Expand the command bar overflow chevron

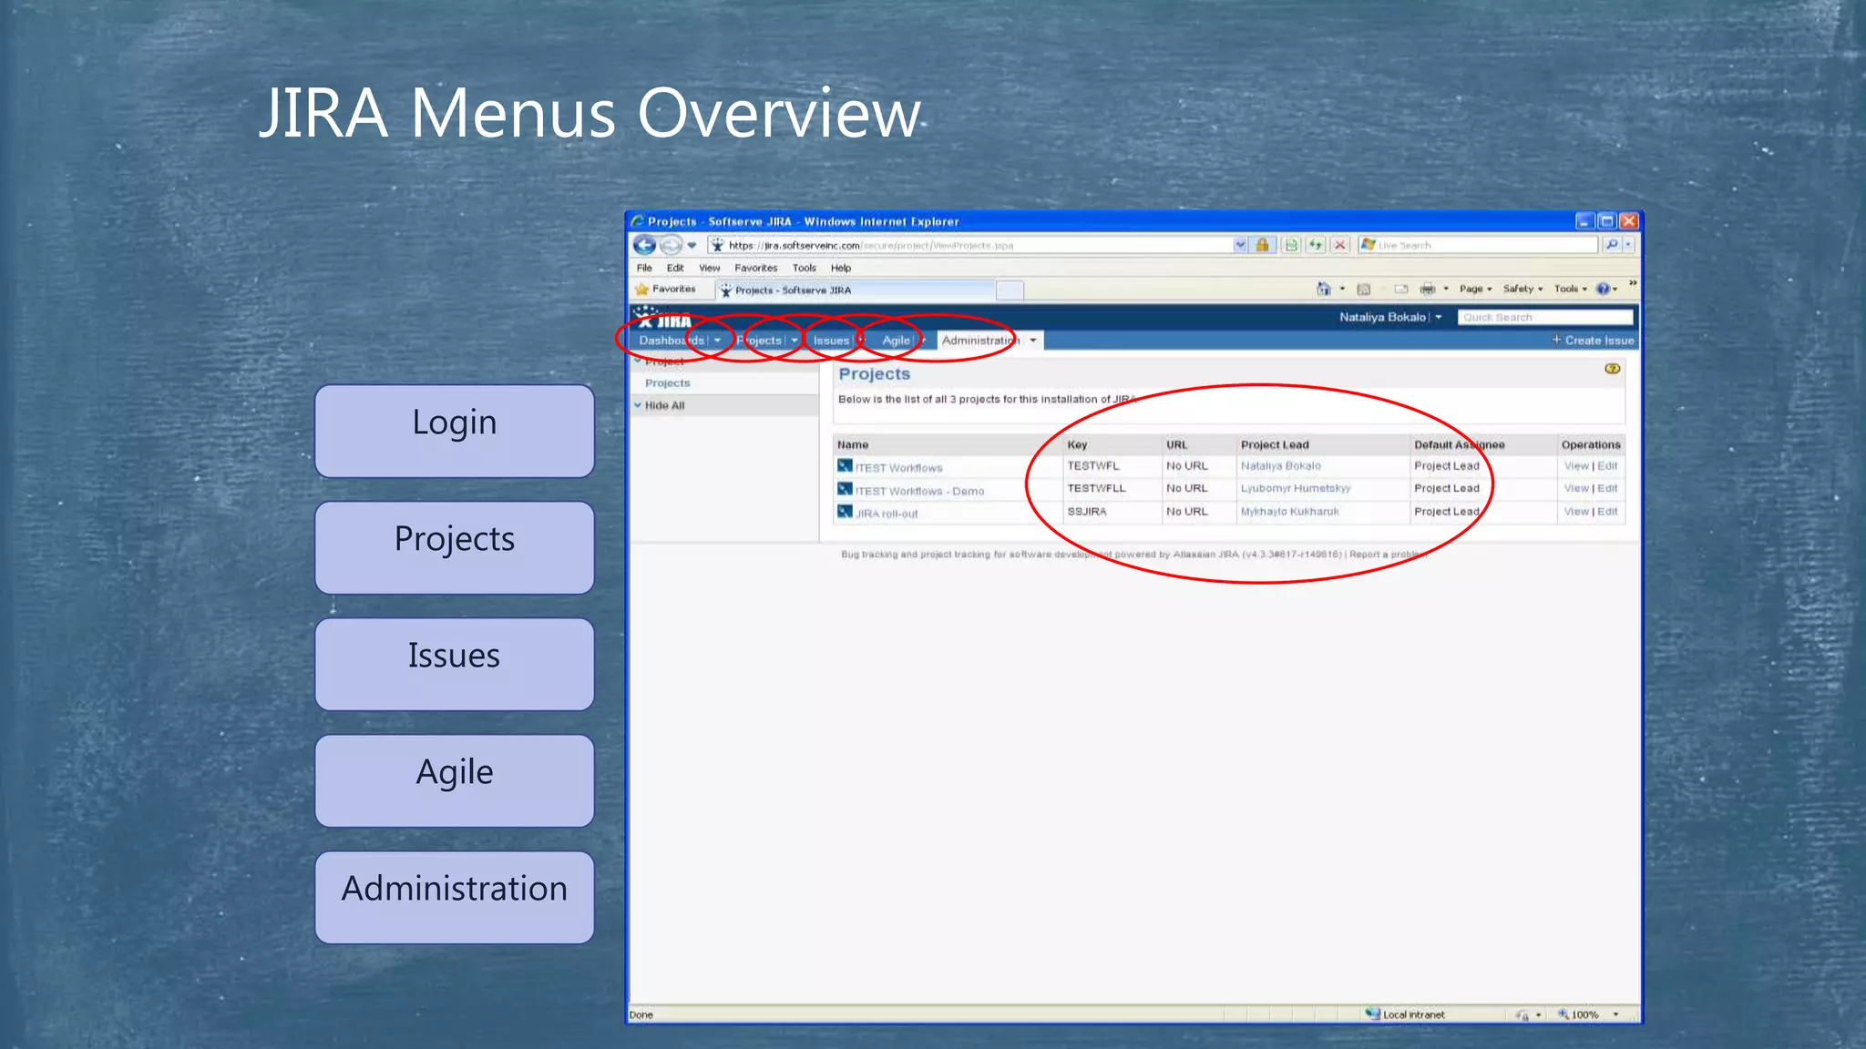coord(1633,283)
